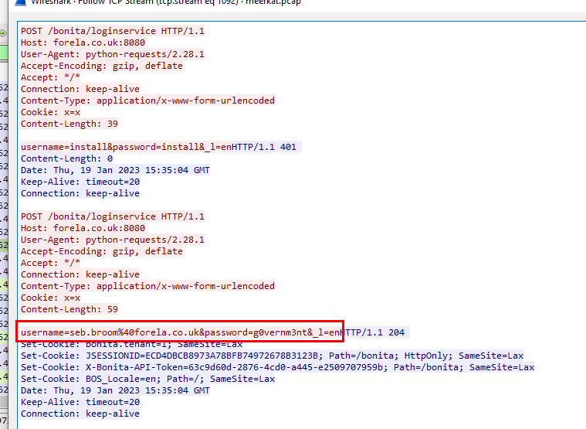Click the first 'Cookie: x=x' line
This screenshot has width=586, height=429.
pyautogui.click(x=50, y=112)
